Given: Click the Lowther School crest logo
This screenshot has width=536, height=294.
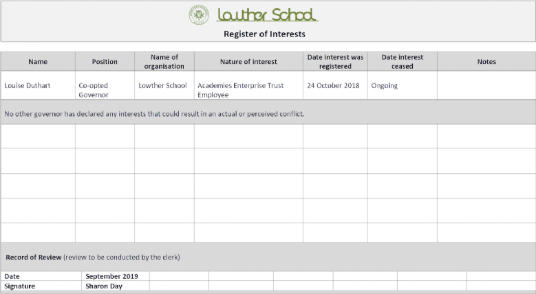Looking at the screenshot, I should [x=199, y=14].
